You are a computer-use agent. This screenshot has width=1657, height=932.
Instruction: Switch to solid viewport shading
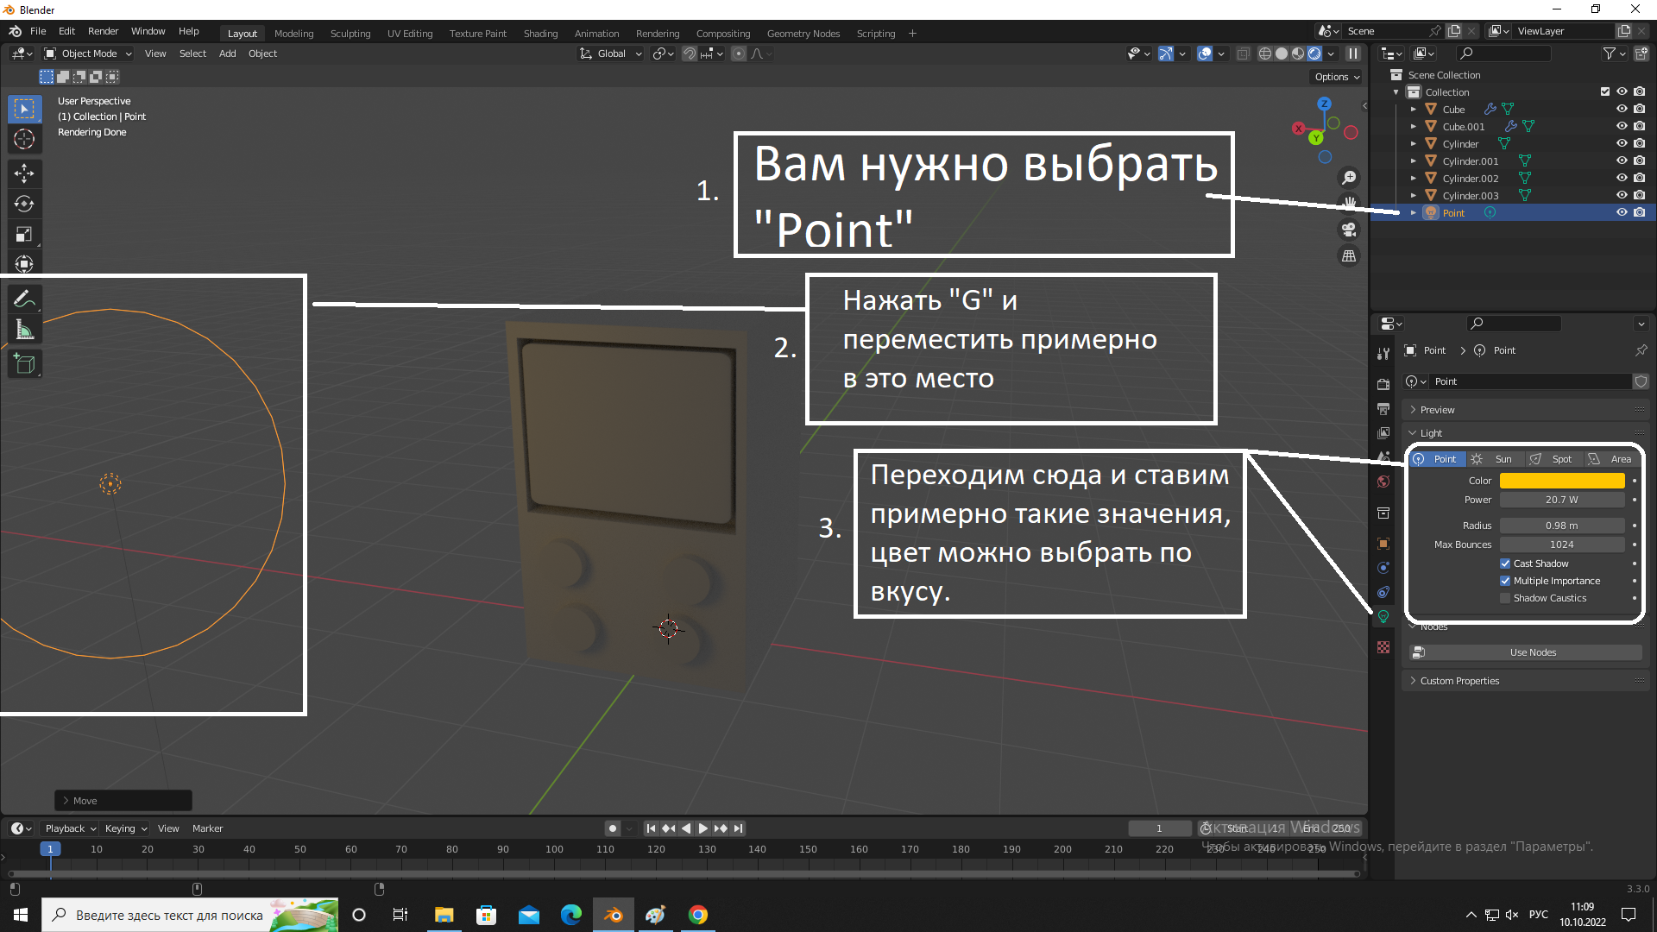(x=1282, y=54)
